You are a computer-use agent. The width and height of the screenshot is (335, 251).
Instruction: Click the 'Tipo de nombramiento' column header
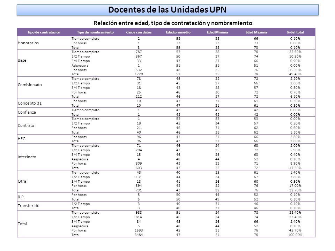pos(95,32)
